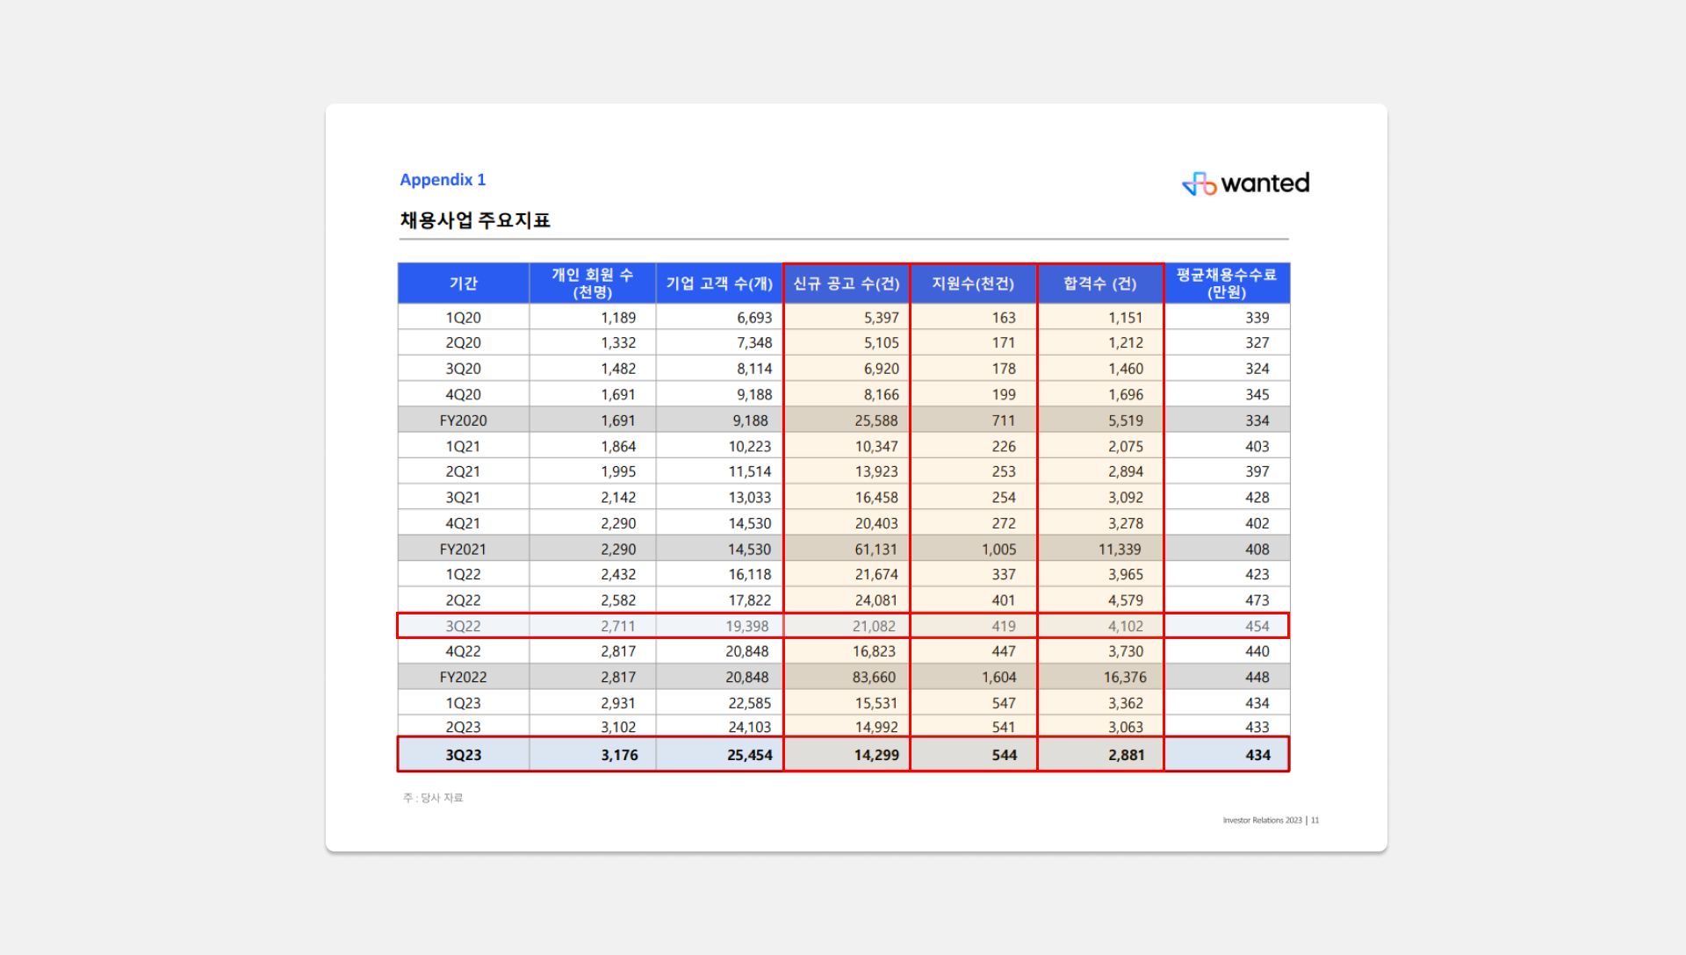Viewport: 1686px width, 955px height.
Task: Click the value '4,102' in 3Q22 row
Action: [1126, 627]
